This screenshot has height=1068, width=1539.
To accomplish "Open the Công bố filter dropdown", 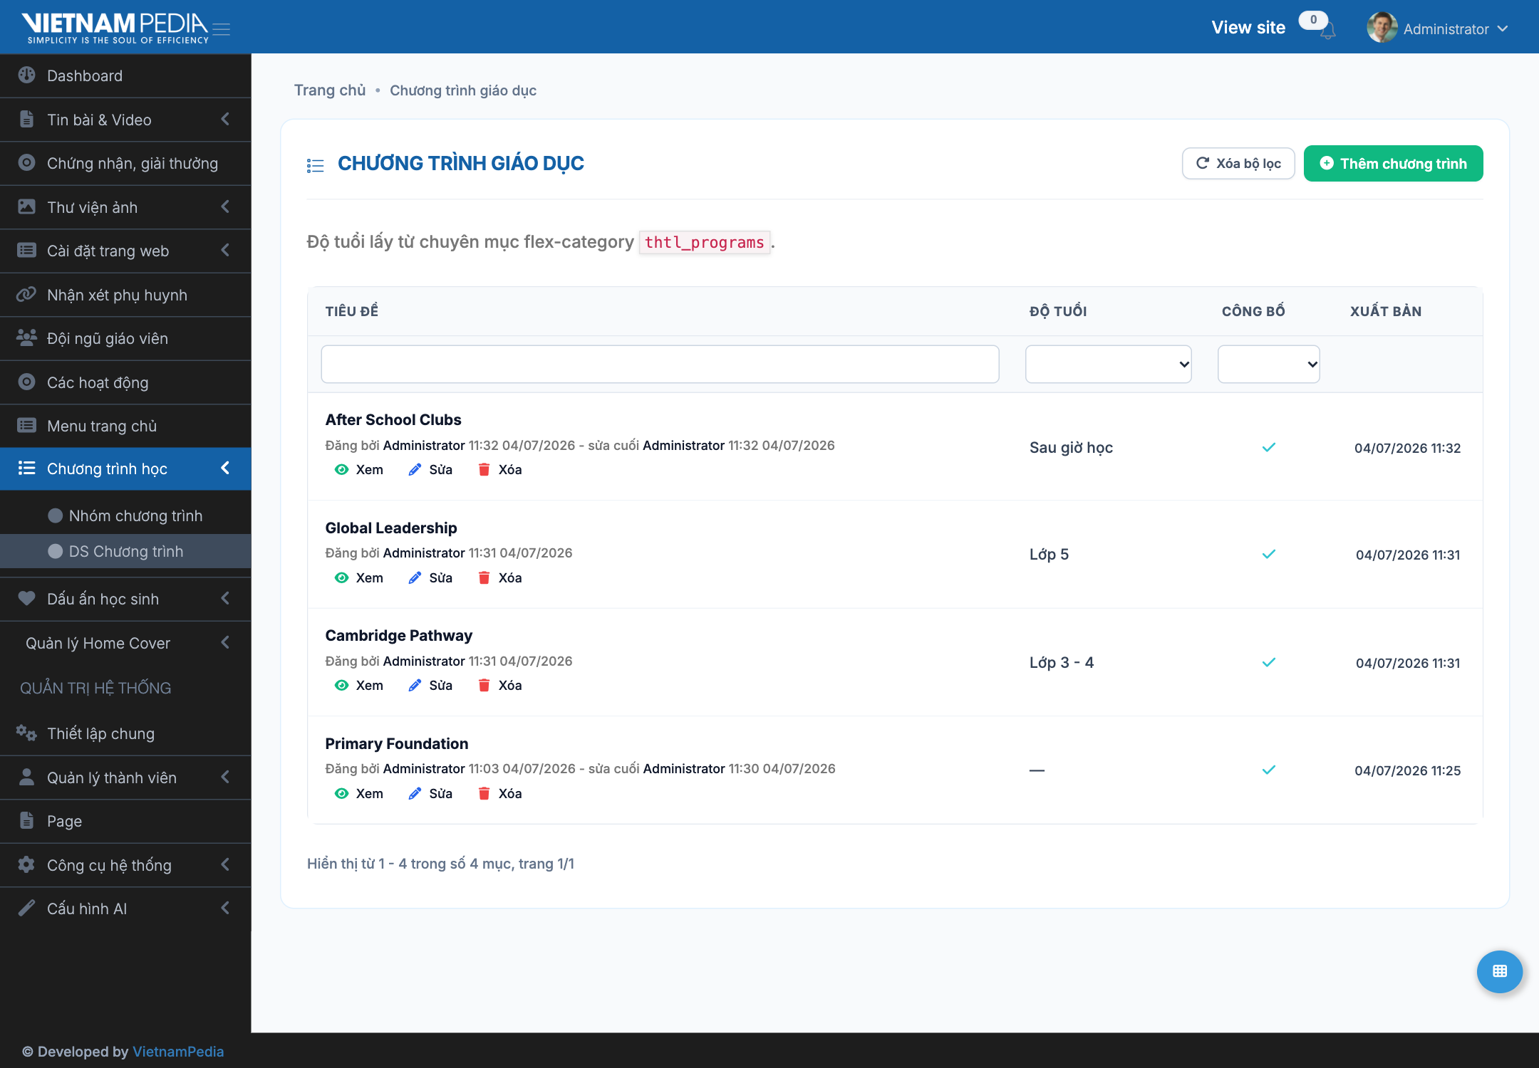I will point(1268,365).
